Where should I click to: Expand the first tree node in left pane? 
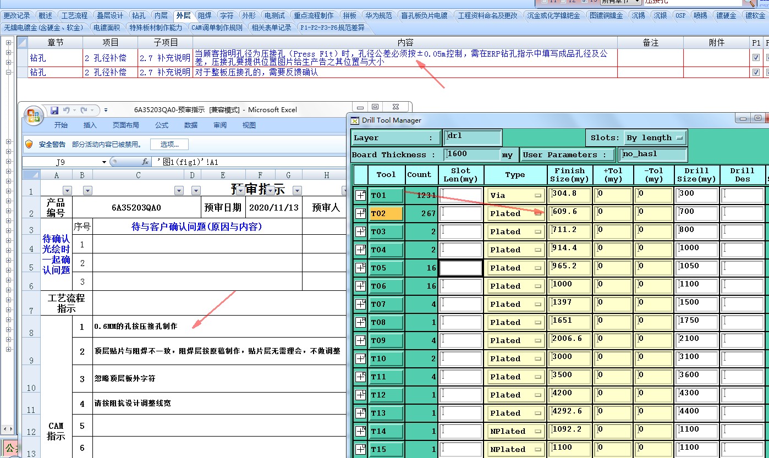pyautogui.click(x=8, y=42)
